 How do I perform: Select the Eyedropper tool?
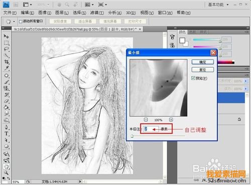(6, 68)
